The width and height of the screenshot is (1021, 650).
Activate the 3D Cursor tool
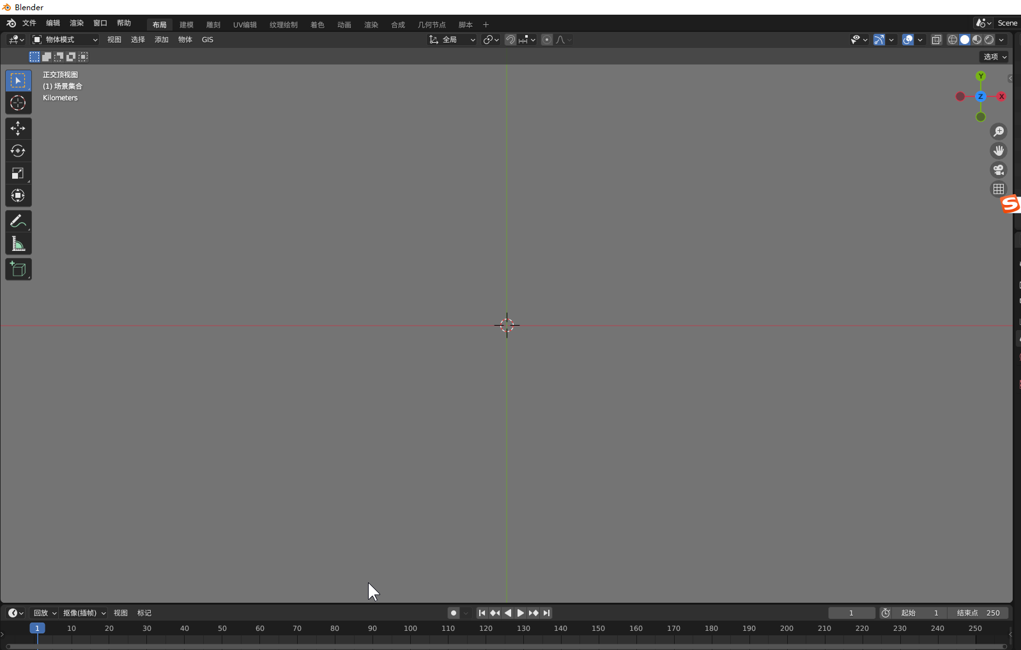pyautogui.click(x=18, y=103)
